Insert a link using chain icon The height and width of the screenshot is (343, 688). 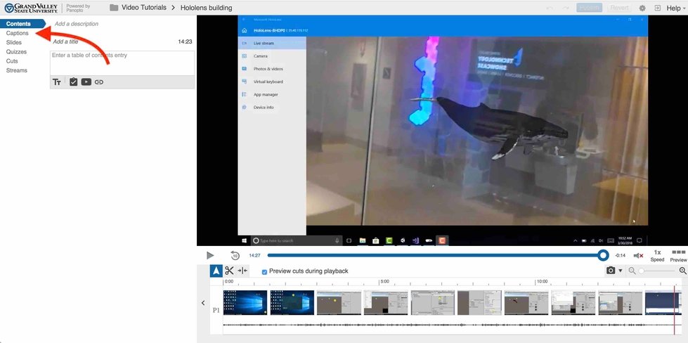click(x=99, y=82)
